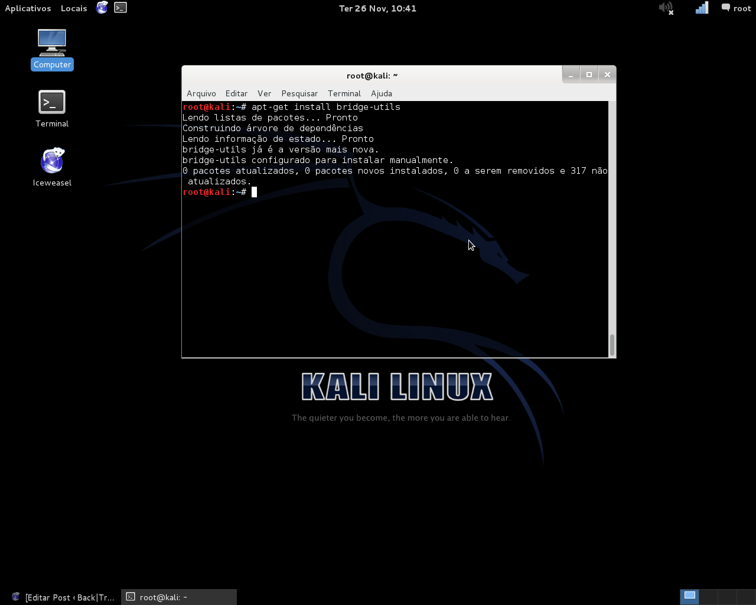The height and width of the screenshot is (605, 756).
Task: Open the muted volume indicator
Action: pyautogui.click(x=666, y=8)
